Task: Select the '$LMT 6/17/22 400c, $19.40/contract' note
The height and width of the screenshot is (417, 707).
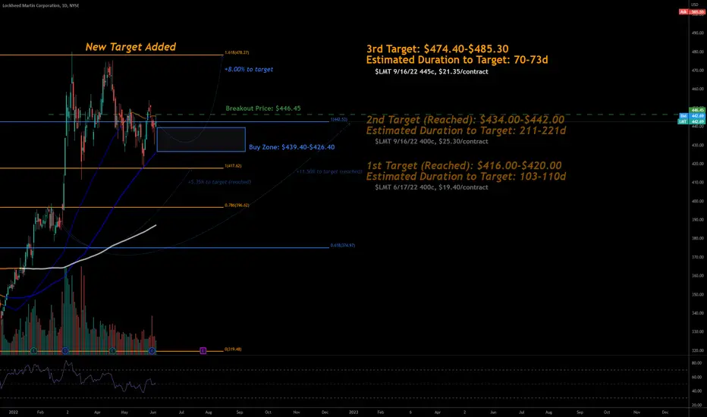Action: [x=432, y=187]
